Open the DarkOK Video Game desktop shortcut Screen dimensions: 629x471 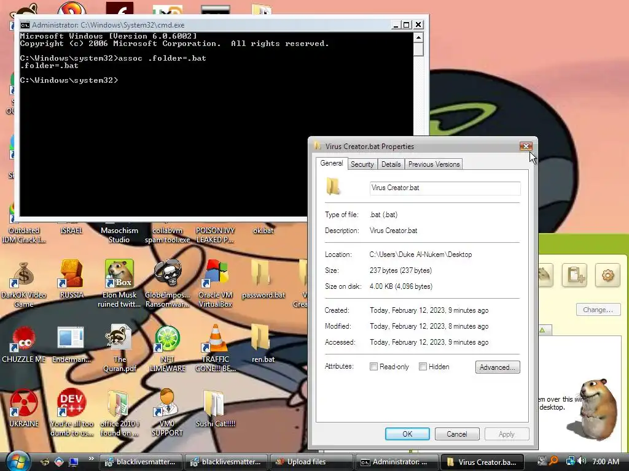(23, 275)
